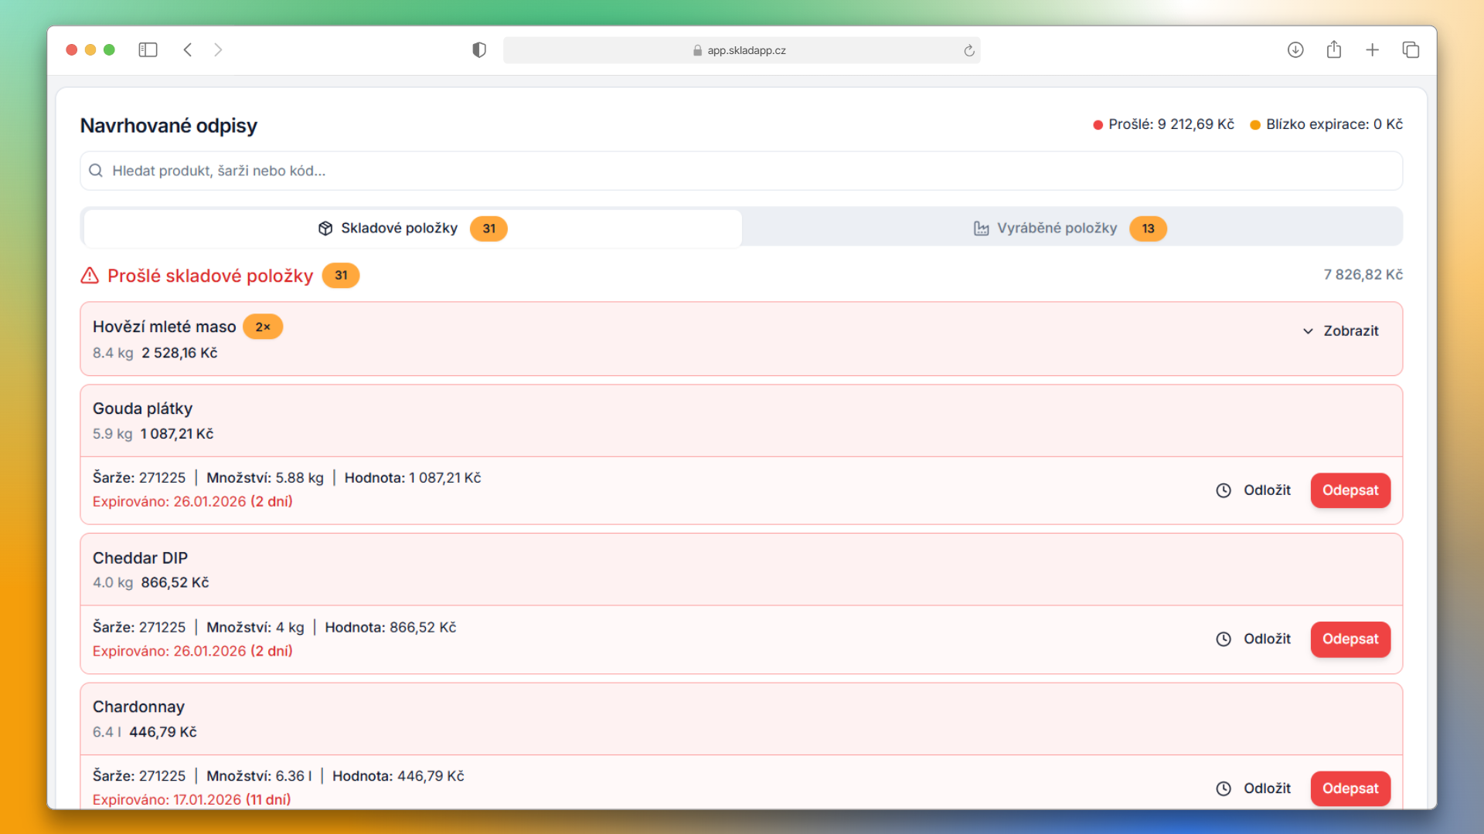The height and width of the screenshot is (834, 1484).
Task: Click the browser back arrow
Action: pos(188,50)
